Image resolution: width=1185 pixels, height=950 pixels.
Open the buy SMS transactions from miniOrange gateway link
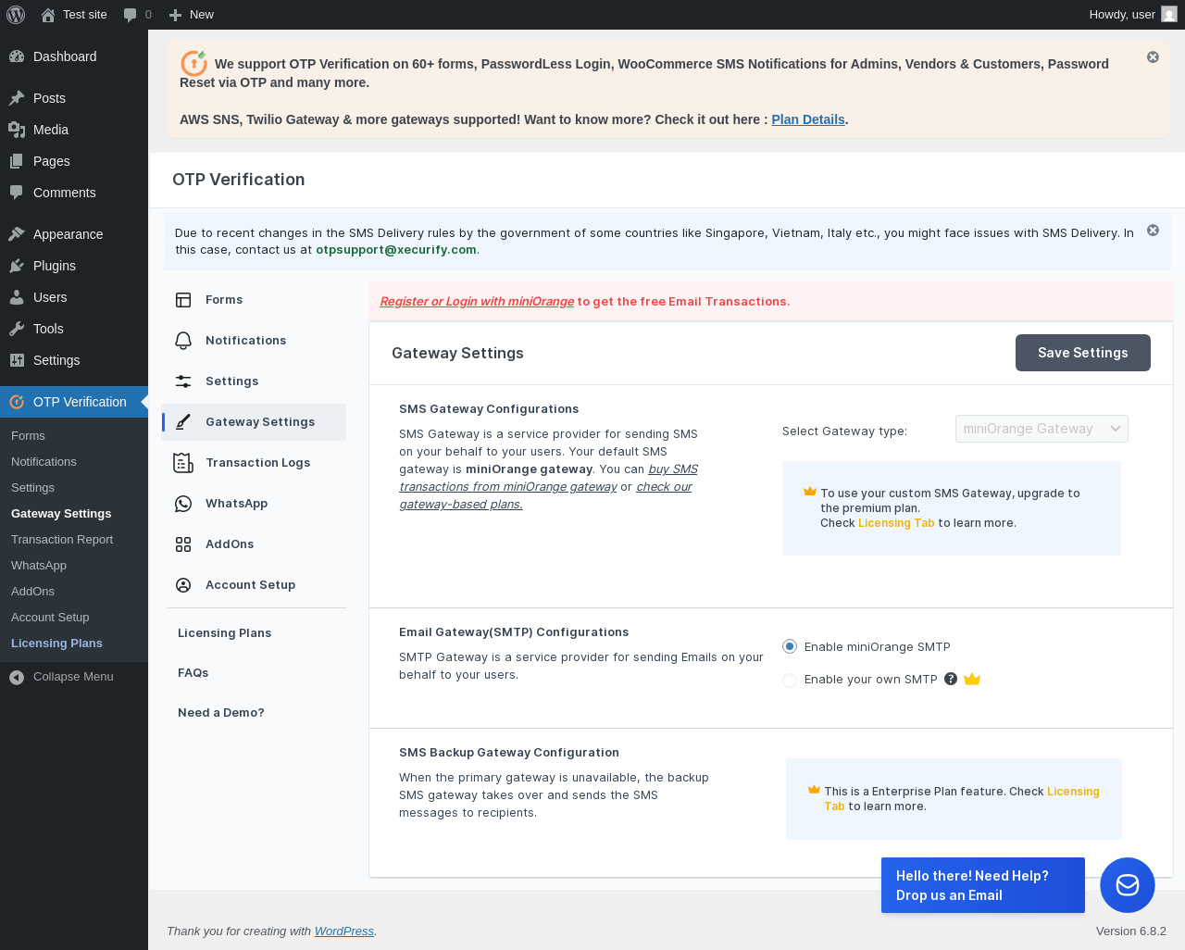(x=548, y=478)
